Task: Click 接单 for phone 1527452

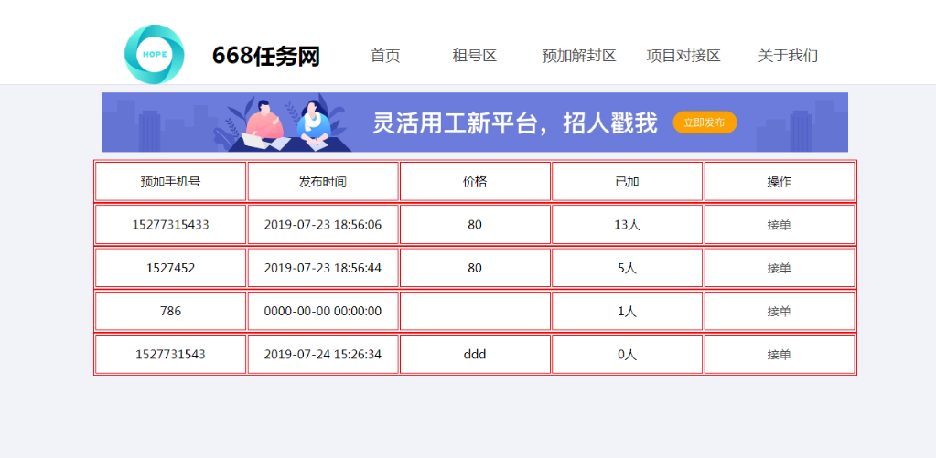Action: (779, 268)
